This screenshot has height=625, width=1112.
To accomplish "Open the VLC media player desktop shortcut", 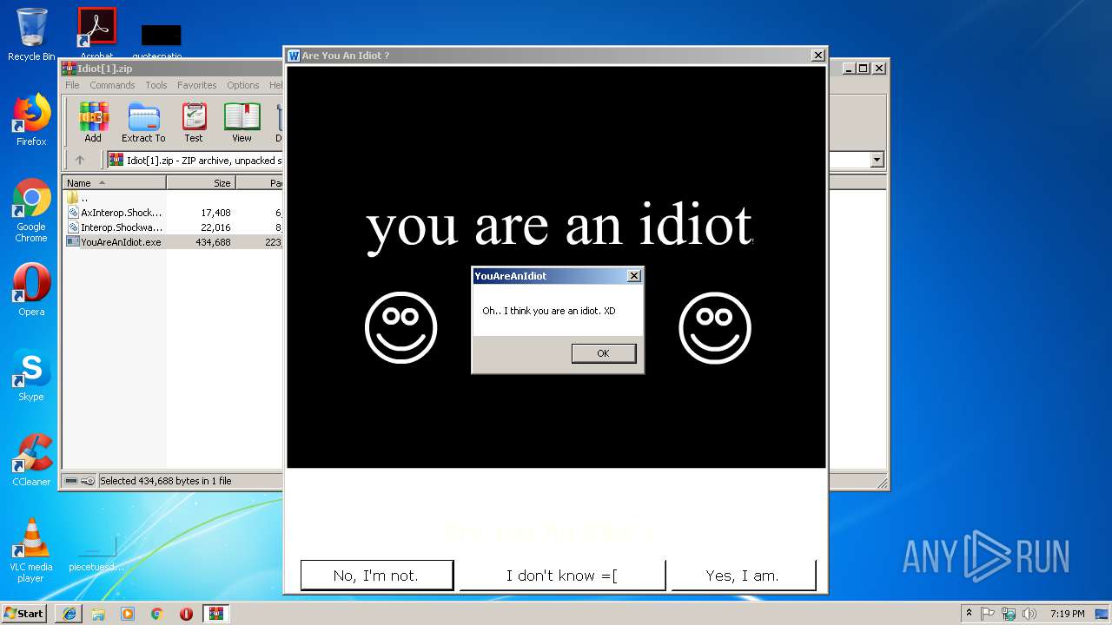I will (x=31, y=550).
